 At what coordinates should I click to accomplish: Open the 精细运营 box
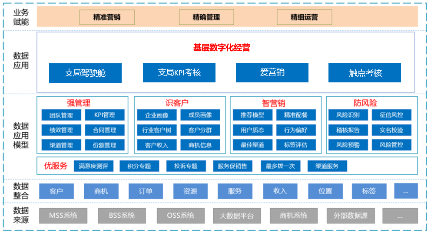click(x=304, y=17)
